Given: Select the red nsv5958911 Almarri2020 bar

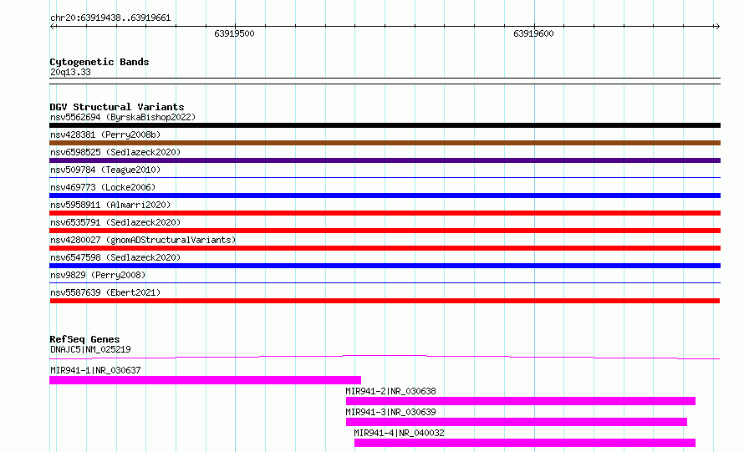Looking at the screenshot, I should (385, 213).
